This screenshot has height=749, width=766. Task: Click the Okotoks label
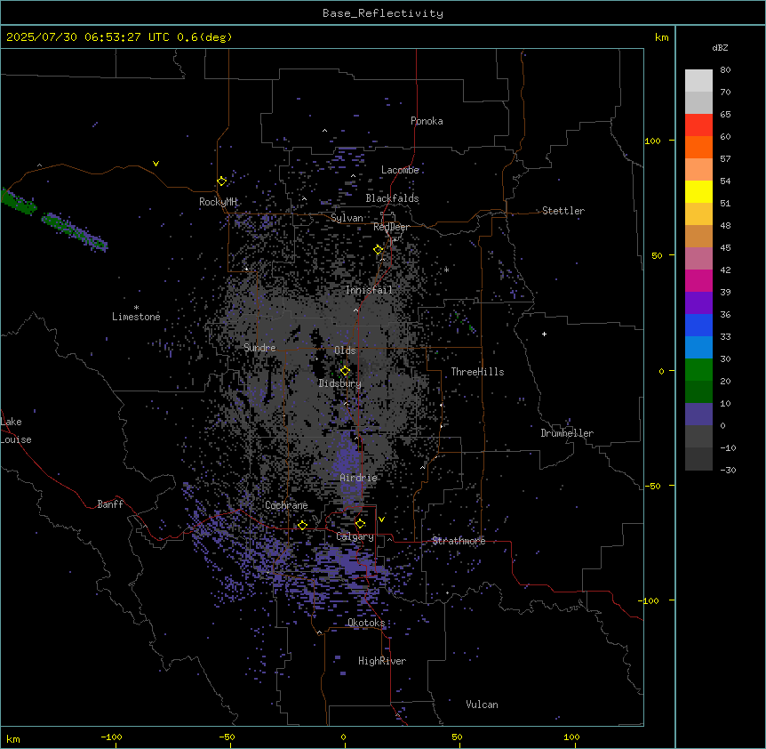(x=366, y=623)
